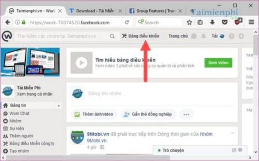The width and height of the screenshot is (259, 161).
Task: Open the messages bubble icon in the top bar
Action: point(194,36)
